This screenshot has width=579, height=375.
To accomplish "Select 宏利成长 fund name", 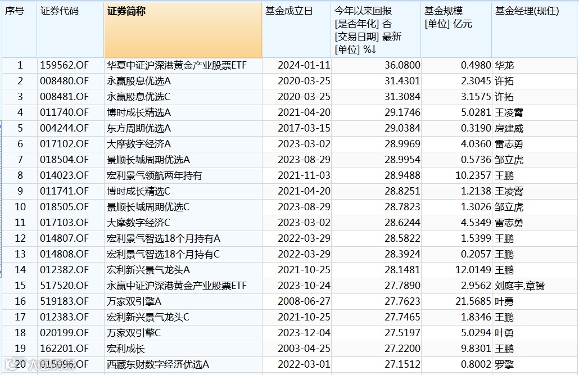I will 126,349.
